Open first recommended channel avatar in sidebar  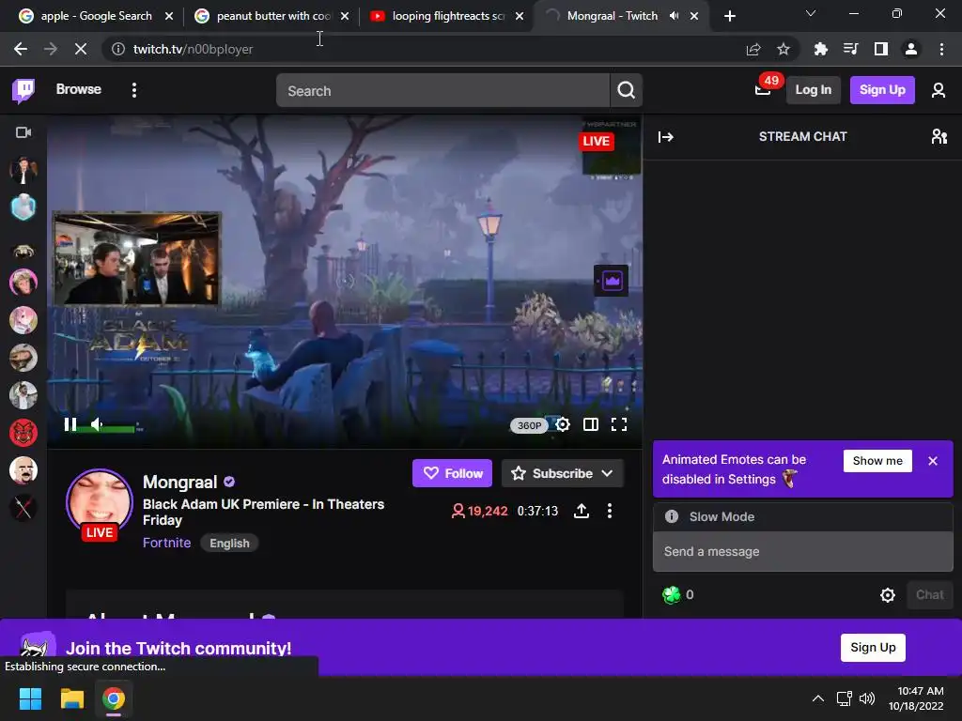tap(23, 171)
